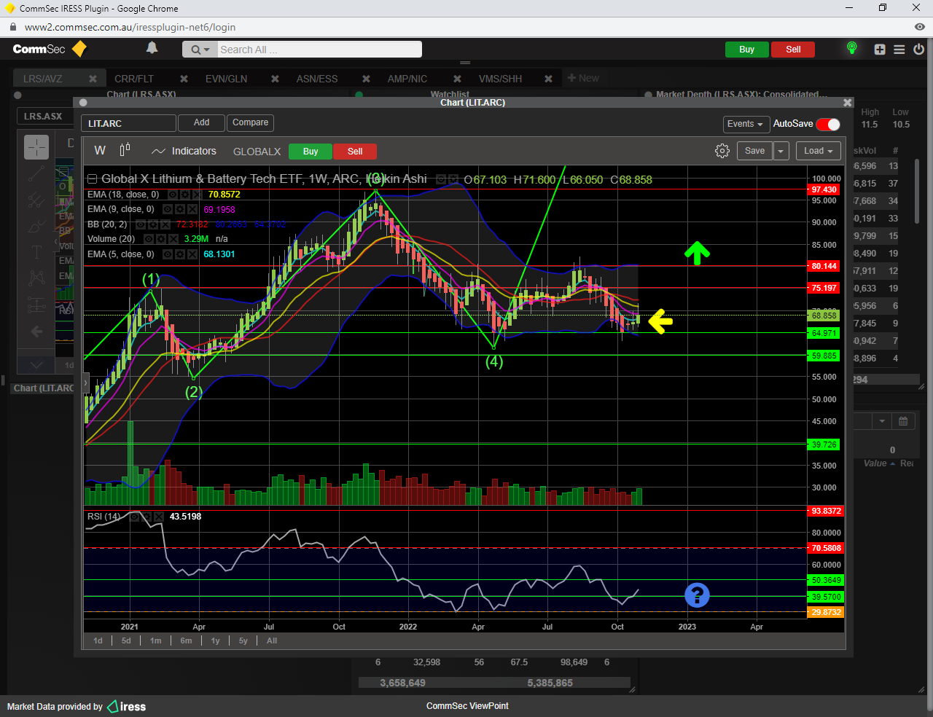
Task: Expand the chart's collapsed left side panel
Action: 85,383
